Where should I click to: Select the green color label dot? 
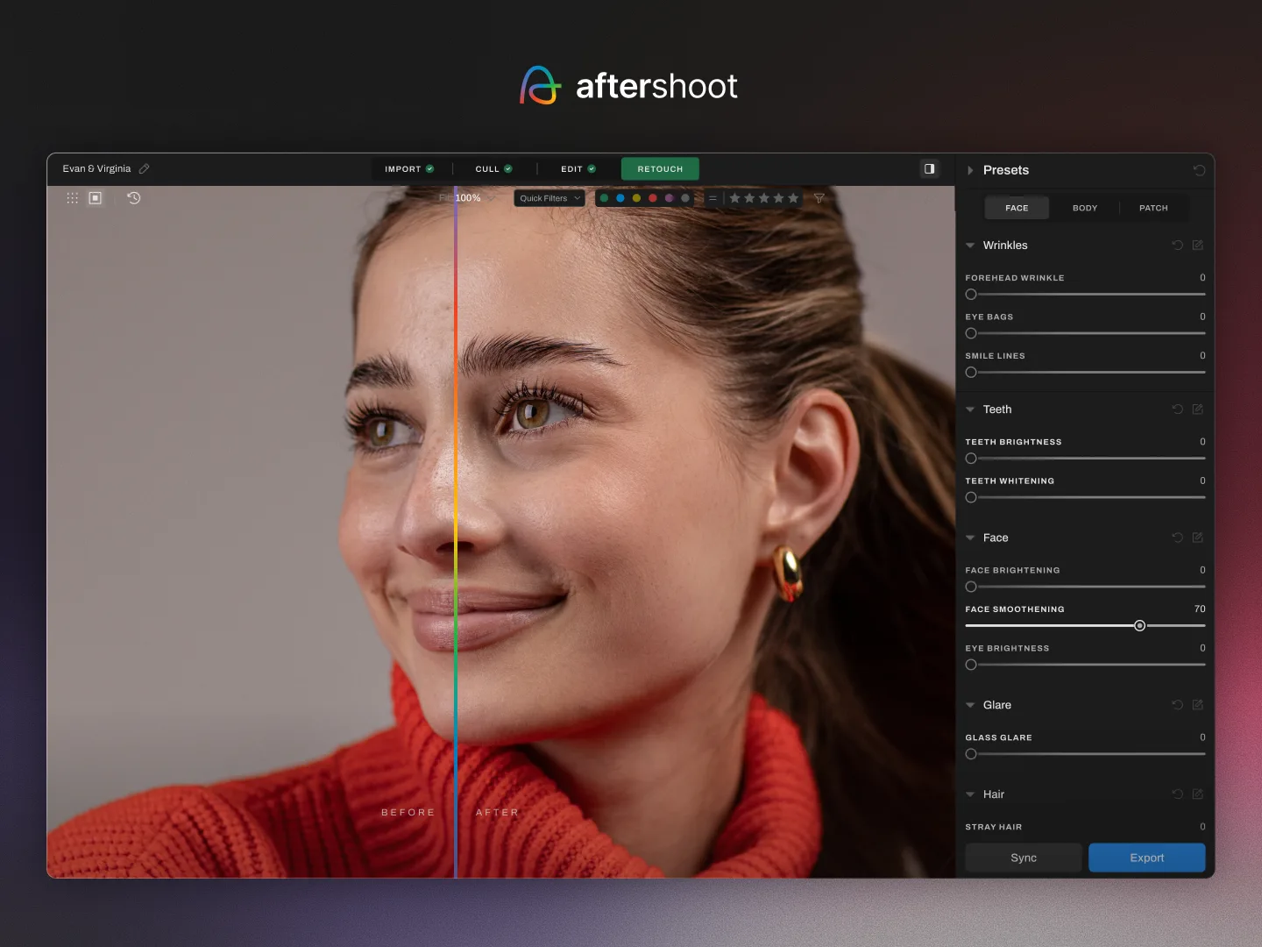pos(604,198)
